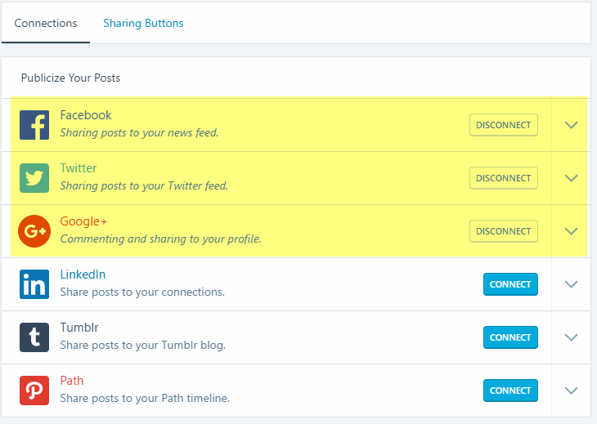Viewport: 597px width, 424px height.
Task: Expand the Google+ connection chevron
Action: (571, 231)
